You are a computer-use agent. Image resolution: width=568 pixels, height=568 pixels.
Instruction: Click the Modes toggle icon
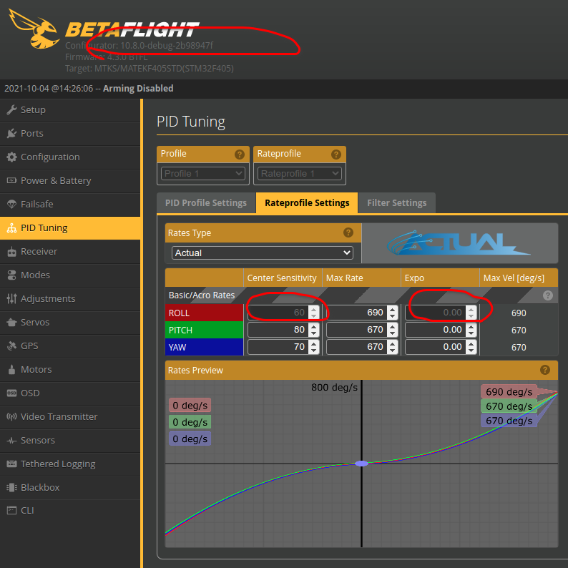(x=11, y=275)
